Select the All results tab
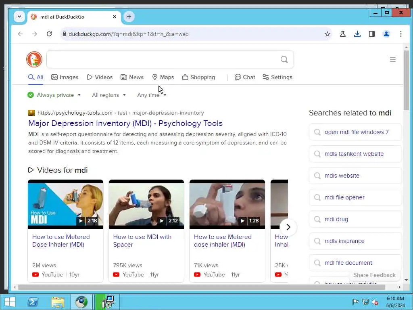Image resolution: width=413 pixels, height=310 pixels. tap(35, 77)
